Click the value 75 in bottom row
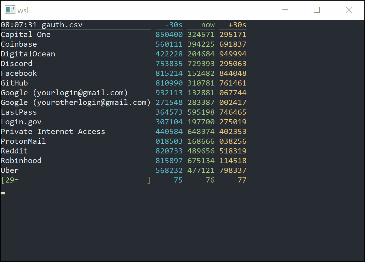365x262 pixels. tap(178, 180)
